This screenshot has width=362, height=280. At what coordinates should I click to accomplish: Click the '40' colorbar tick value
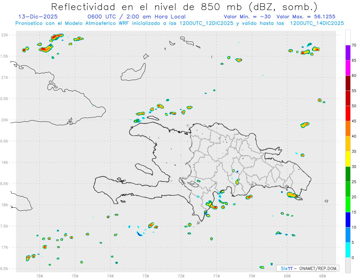(x=354, y=136)
